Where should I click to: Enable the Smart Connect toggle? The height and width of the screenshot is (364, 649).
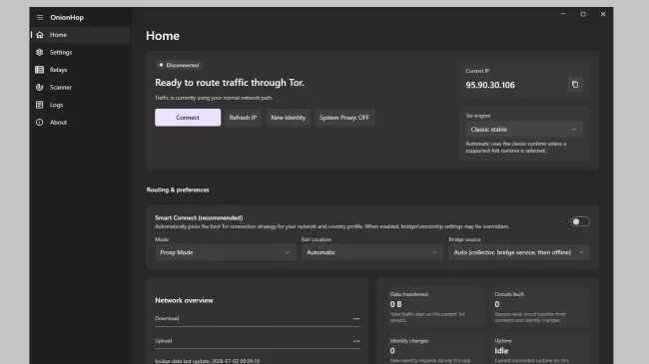580,221
